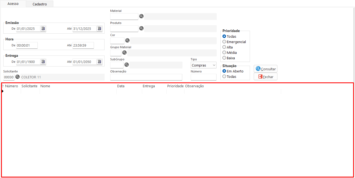
Task: Open calendar picker for Entrega Até date
Action: [x=99, y=62]
